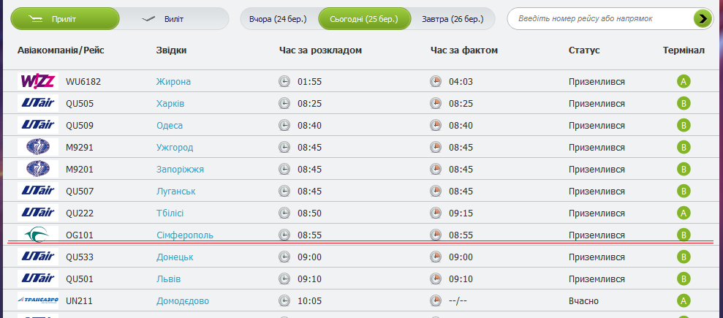The image size is (723, 318).
Task: Click the green search arrow button
Action: (x=703, y=18)
